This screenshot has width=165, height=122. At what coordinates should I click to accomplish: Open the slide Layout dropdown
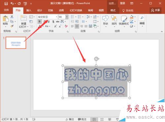(32, 17)
